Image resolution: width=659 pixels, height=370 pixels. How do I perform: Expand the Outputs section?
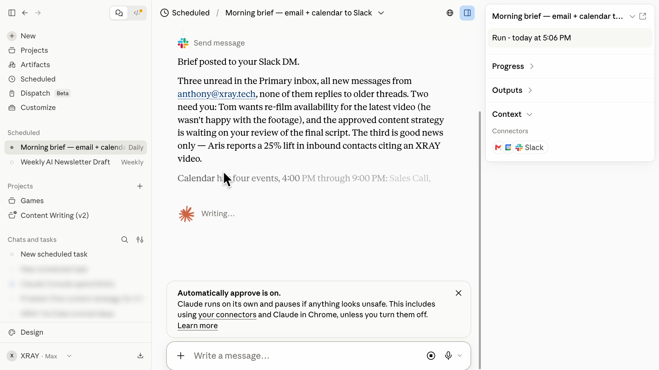(x=512, y=90)
